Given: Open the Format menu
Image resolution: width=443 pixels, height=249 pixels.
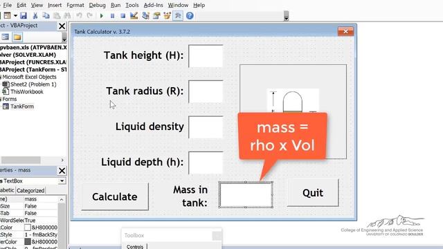Looking at the screenshot, I should pyautogui.click(x=75, y=5).
